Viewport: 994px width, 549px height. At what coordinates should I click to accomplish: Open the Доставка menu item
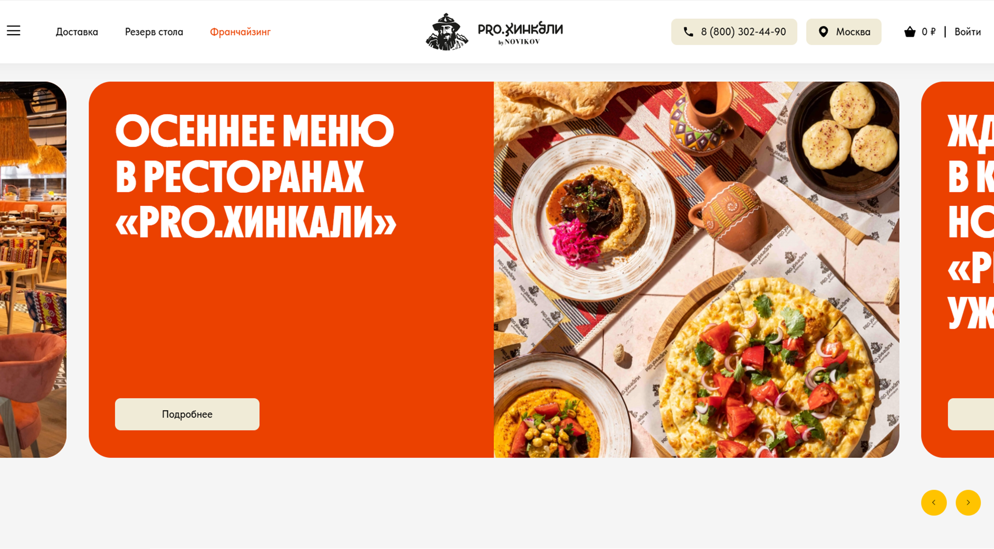(x=77, y=32)
